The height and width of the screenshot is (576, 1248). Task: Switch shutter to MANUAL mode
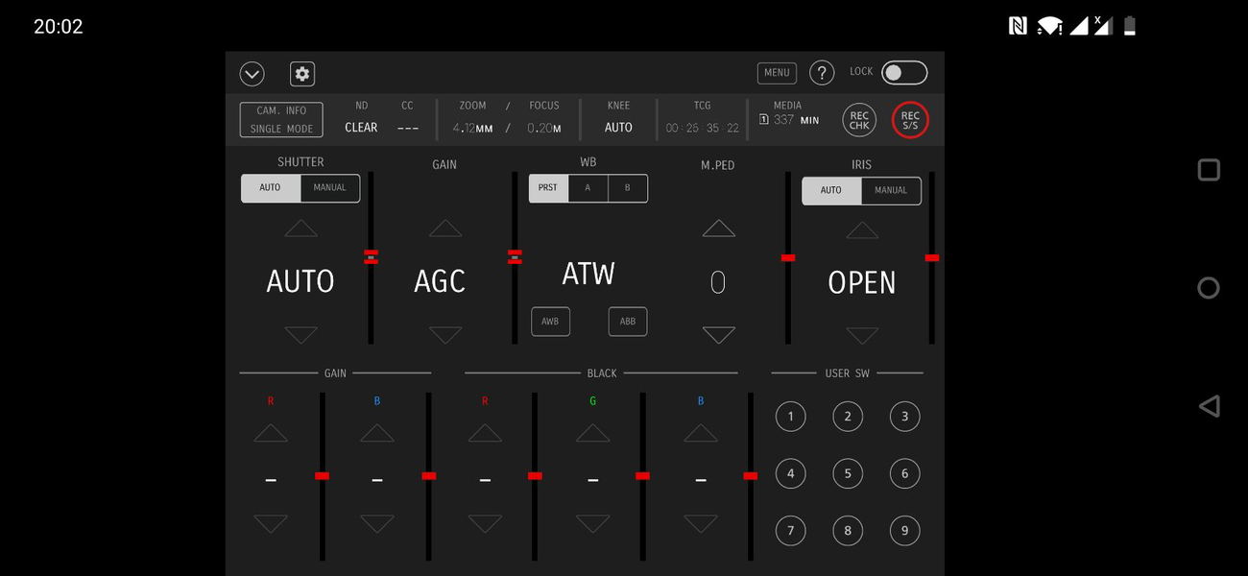tap(330, 188)
